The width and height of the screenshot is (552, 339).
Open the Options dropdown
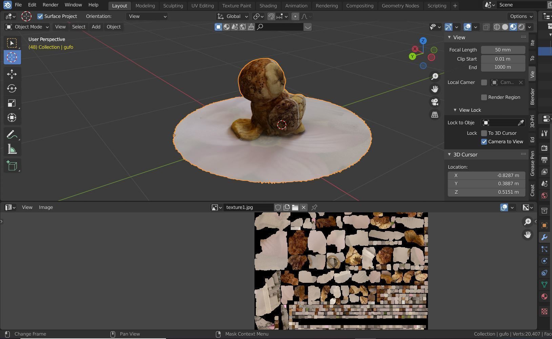pyautogui.click(x=521, y=16)
